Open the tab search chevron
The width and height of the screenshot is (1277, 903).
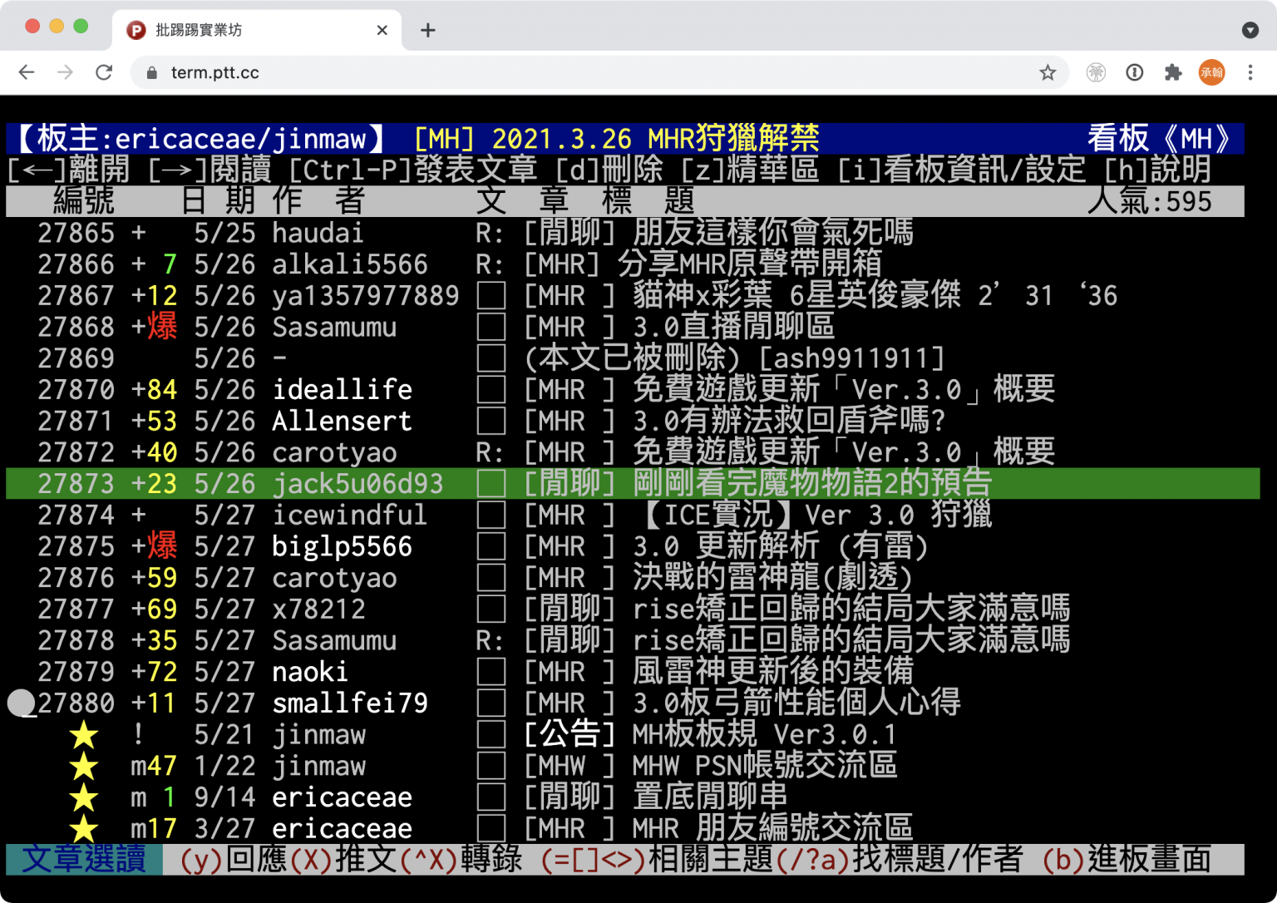click(x=1250, y=29)
